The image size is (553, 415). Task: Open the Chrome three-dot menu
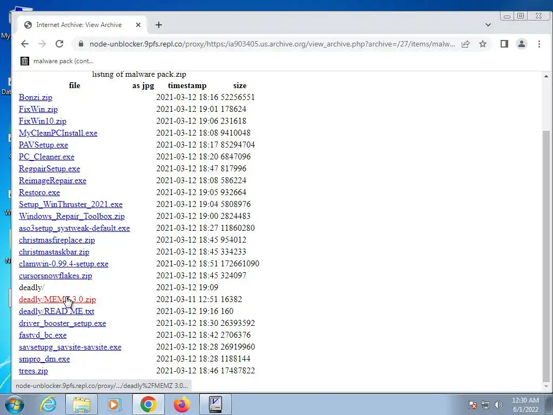[x=539, y=44]
